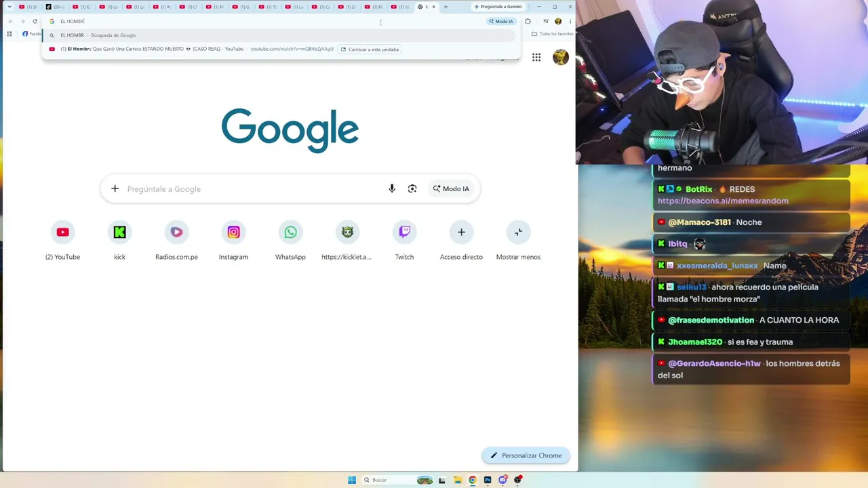Open Photoshop from the taskbar
This screenshot has height=488, width=868.
tap(488, 480)
